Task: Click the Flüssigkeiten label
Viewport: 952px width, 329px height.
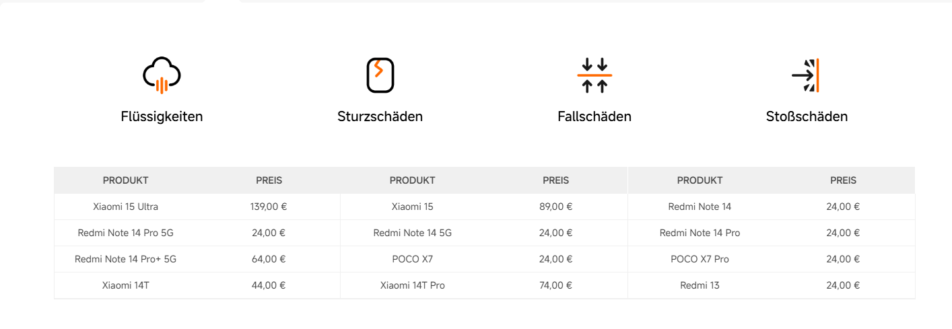Action: (162, 116)
